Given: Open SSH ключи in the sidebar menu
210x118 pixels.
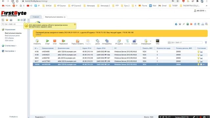Looking at the screenshot, I should (9, 41).
